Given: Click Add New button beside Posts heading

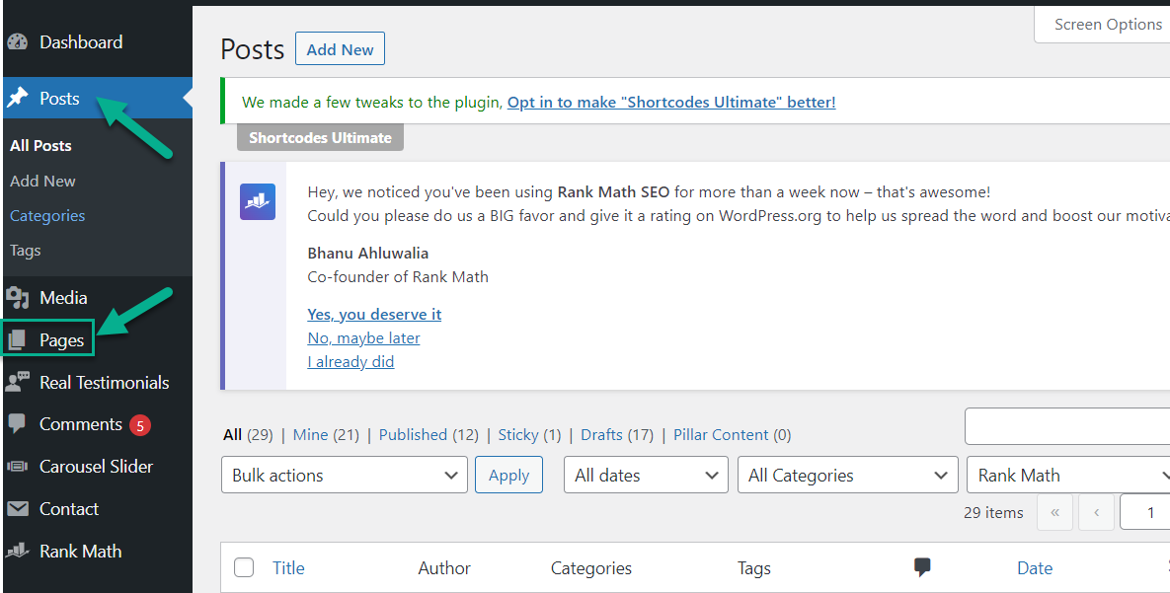Looking at the screenshot, I should [x=341, y=48].
